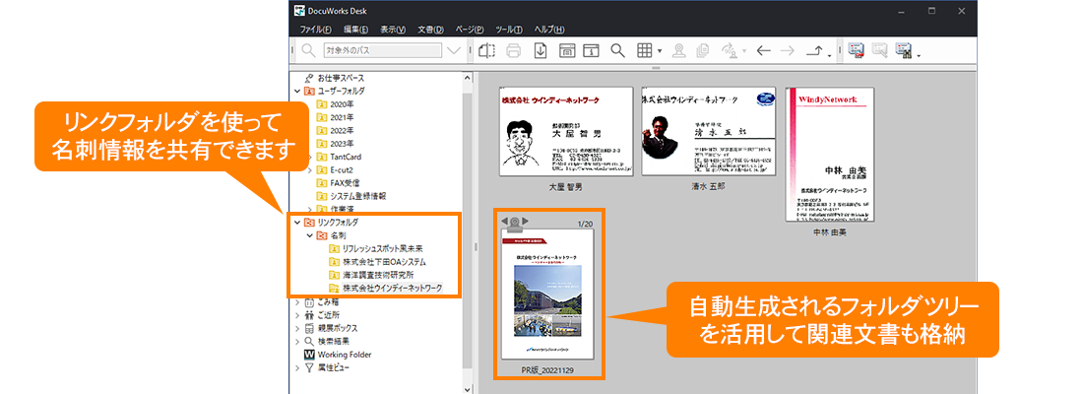Select the 株式会社ウインディーネットワーク folder
Image resolution: width=1083 pixels, height=394 pixels.
coord(392,289)
